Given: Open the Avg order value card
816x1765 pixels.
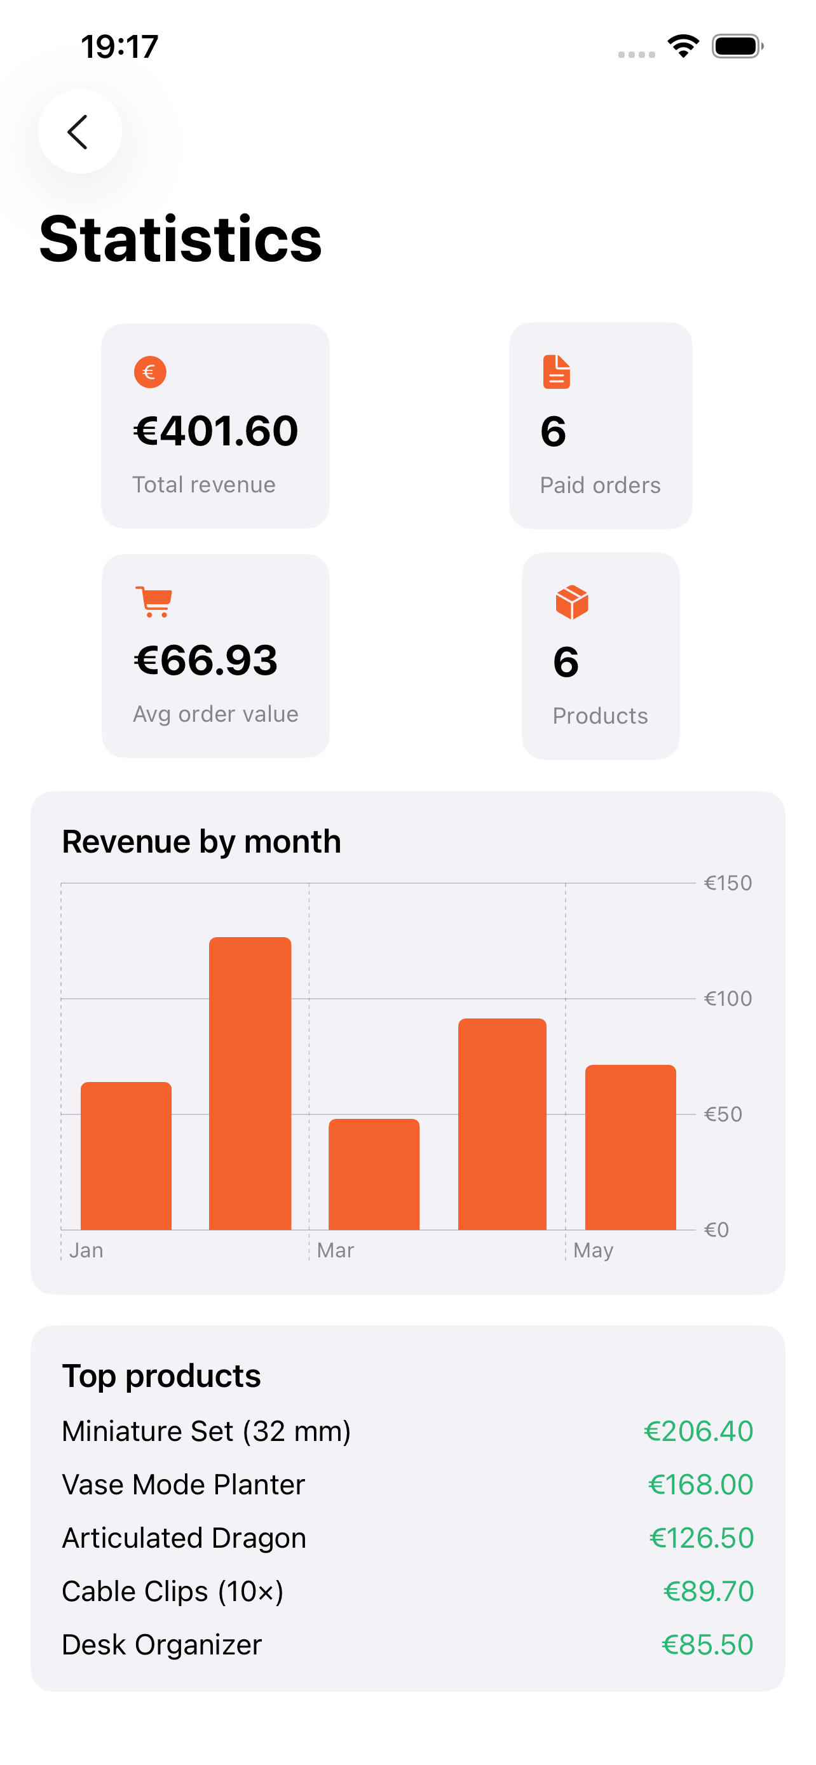Looking at the screenshot, I should [215, 656].
